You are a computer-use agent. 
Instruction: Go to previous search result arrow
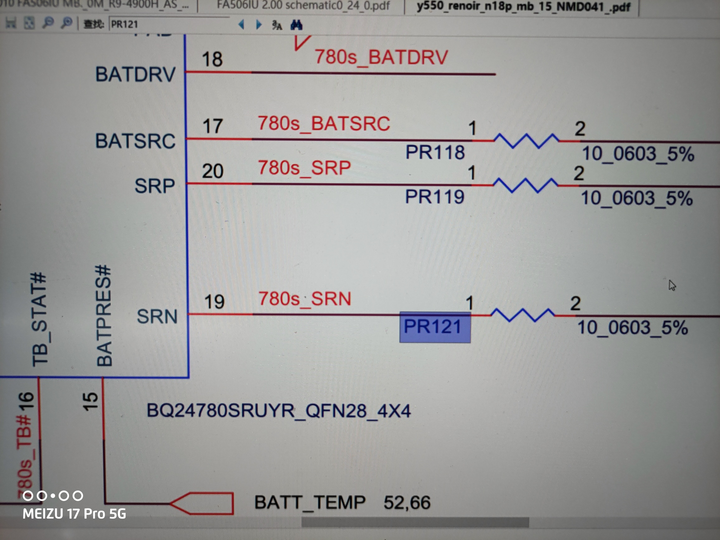pos(241,24)
